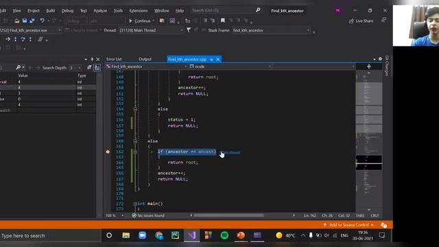This screenshot has width=439, height=247.
Task: Click the Save file icon
Action: pyautogui.click(x=25, y=21)
